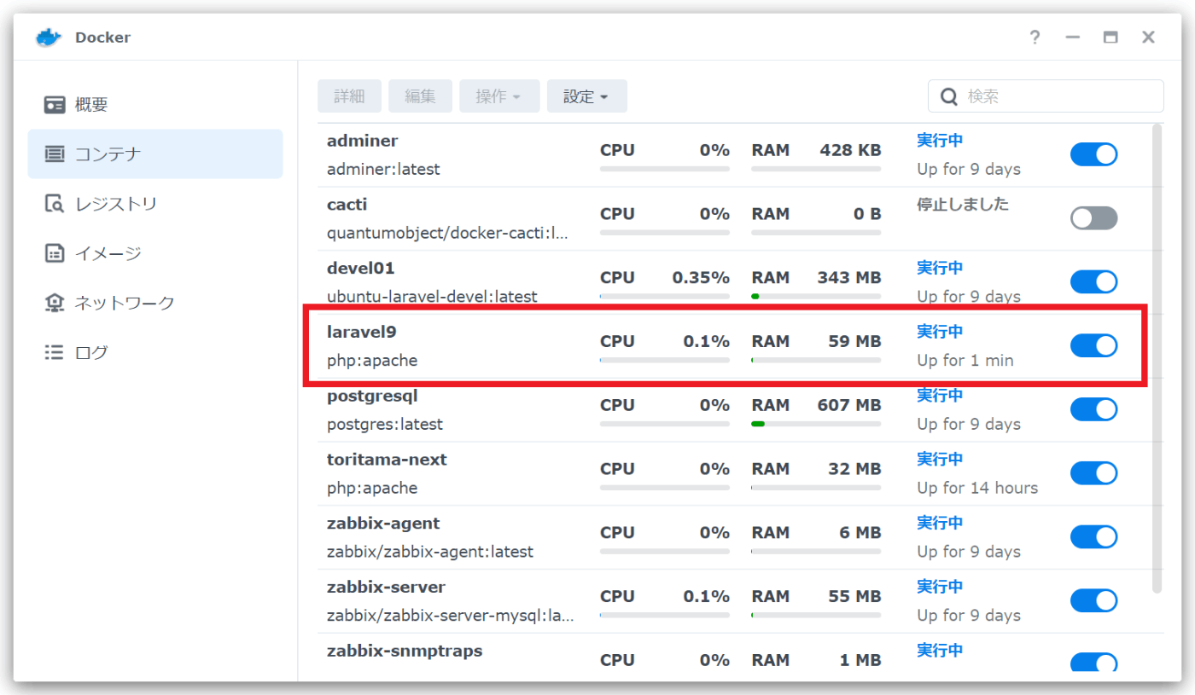Switch to ネットワーク section
This screenshot has width=1195, height=695.
click(155, 303)
